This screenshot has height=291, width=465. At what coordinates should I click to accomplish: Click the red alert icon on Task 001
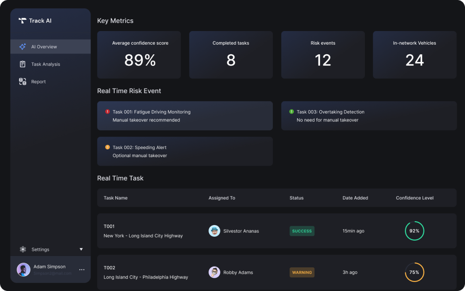[107, 112]
